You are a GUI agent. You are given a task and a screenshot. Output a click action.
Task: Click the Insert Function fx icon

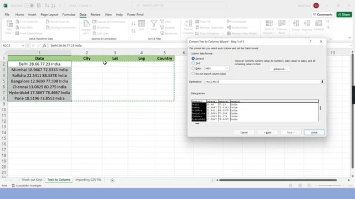click(x=44, y=45)
